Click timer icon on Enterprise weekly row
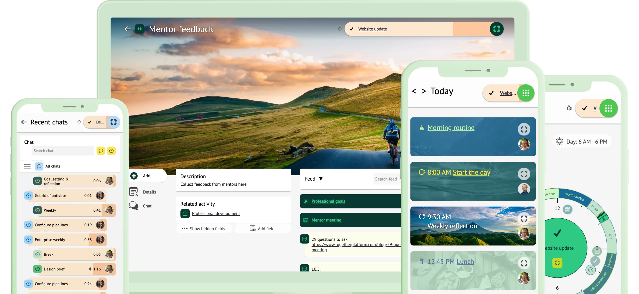The image size is (639, 294). tap(29, 240)
